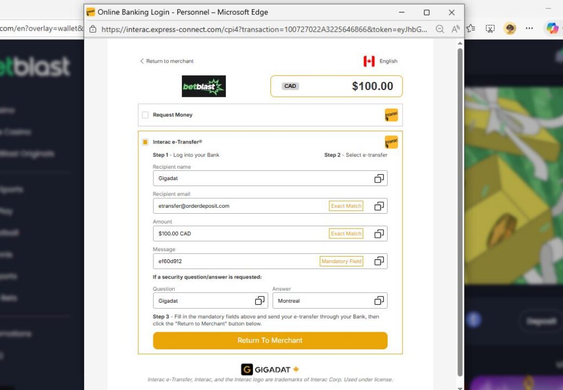
Task: Click the security Question field
Action: (211, 300)
